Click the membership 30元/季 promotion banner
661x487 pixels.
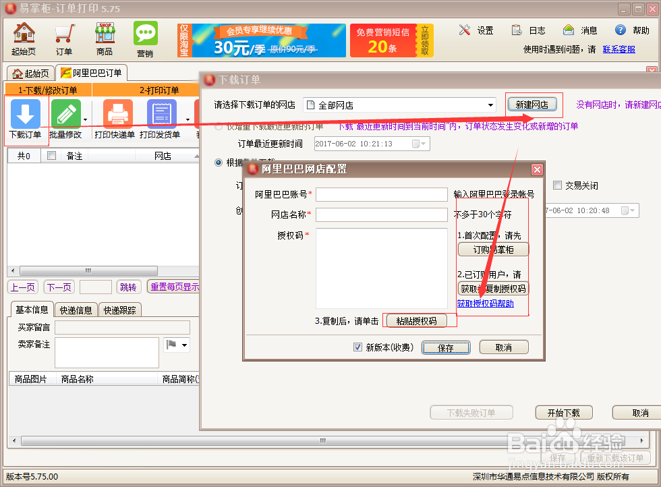click(x=262, y=40)
